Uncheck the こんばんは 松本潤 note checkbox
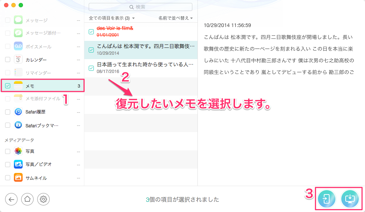Image resolution: width=365 pixels, height=212 pixels. point(91,50)
